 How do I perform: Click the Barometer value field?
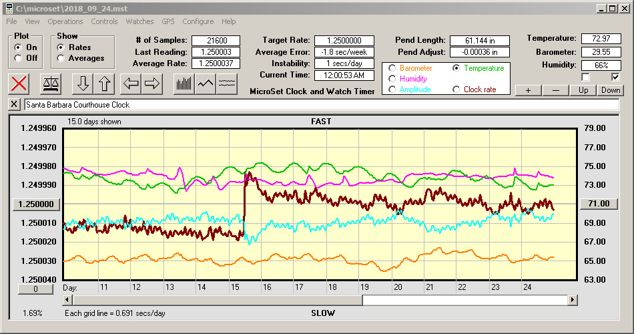(601, 52)
